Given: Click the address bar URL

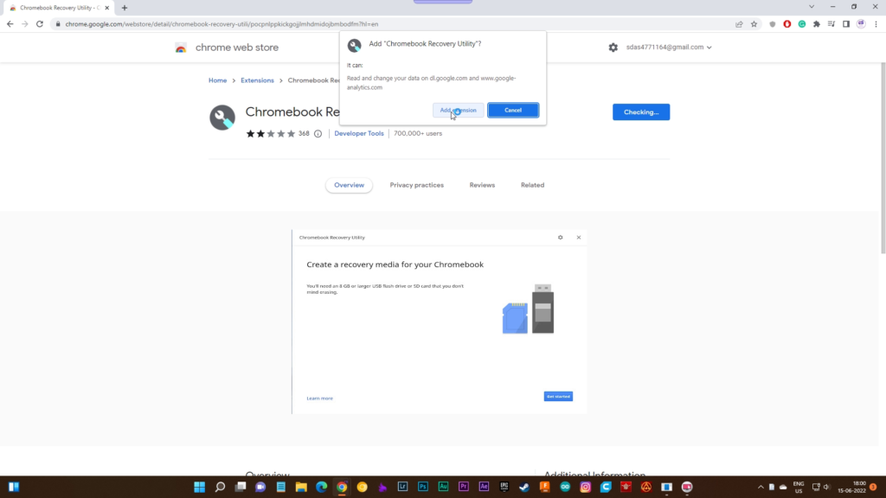Looking at the screenshot, I should click(221, 24).
